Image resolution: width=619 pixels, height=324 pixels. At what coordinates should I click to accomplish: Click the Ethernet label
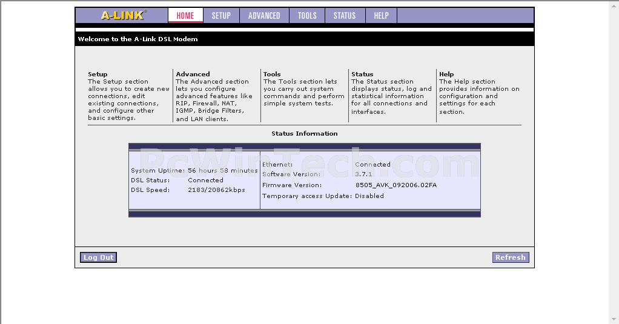click(x=277, y=165)
